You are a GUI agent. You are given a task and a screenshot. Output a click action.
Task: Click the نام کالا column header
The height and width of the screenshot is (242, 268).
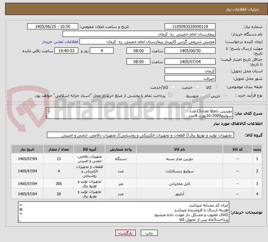180,149
